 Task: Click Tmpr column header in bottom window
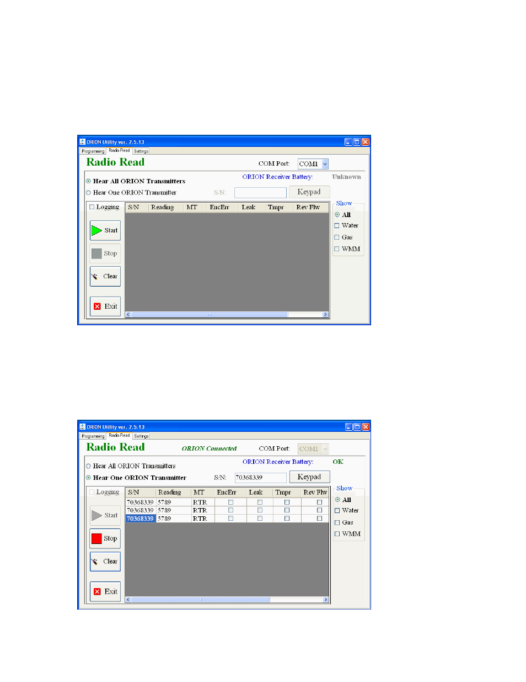(x=287, y=493)
